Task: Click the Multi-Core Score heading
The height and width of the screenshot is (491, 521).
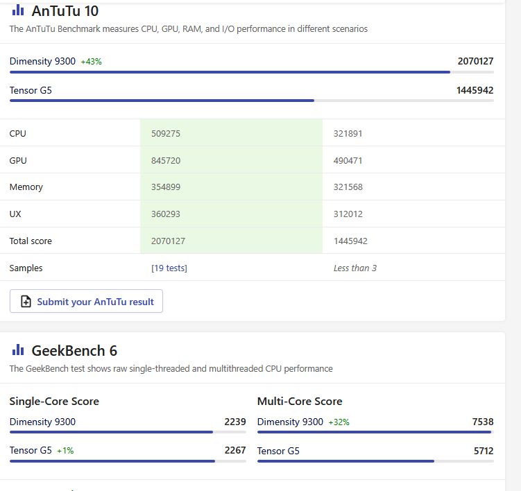Action: 300,401
